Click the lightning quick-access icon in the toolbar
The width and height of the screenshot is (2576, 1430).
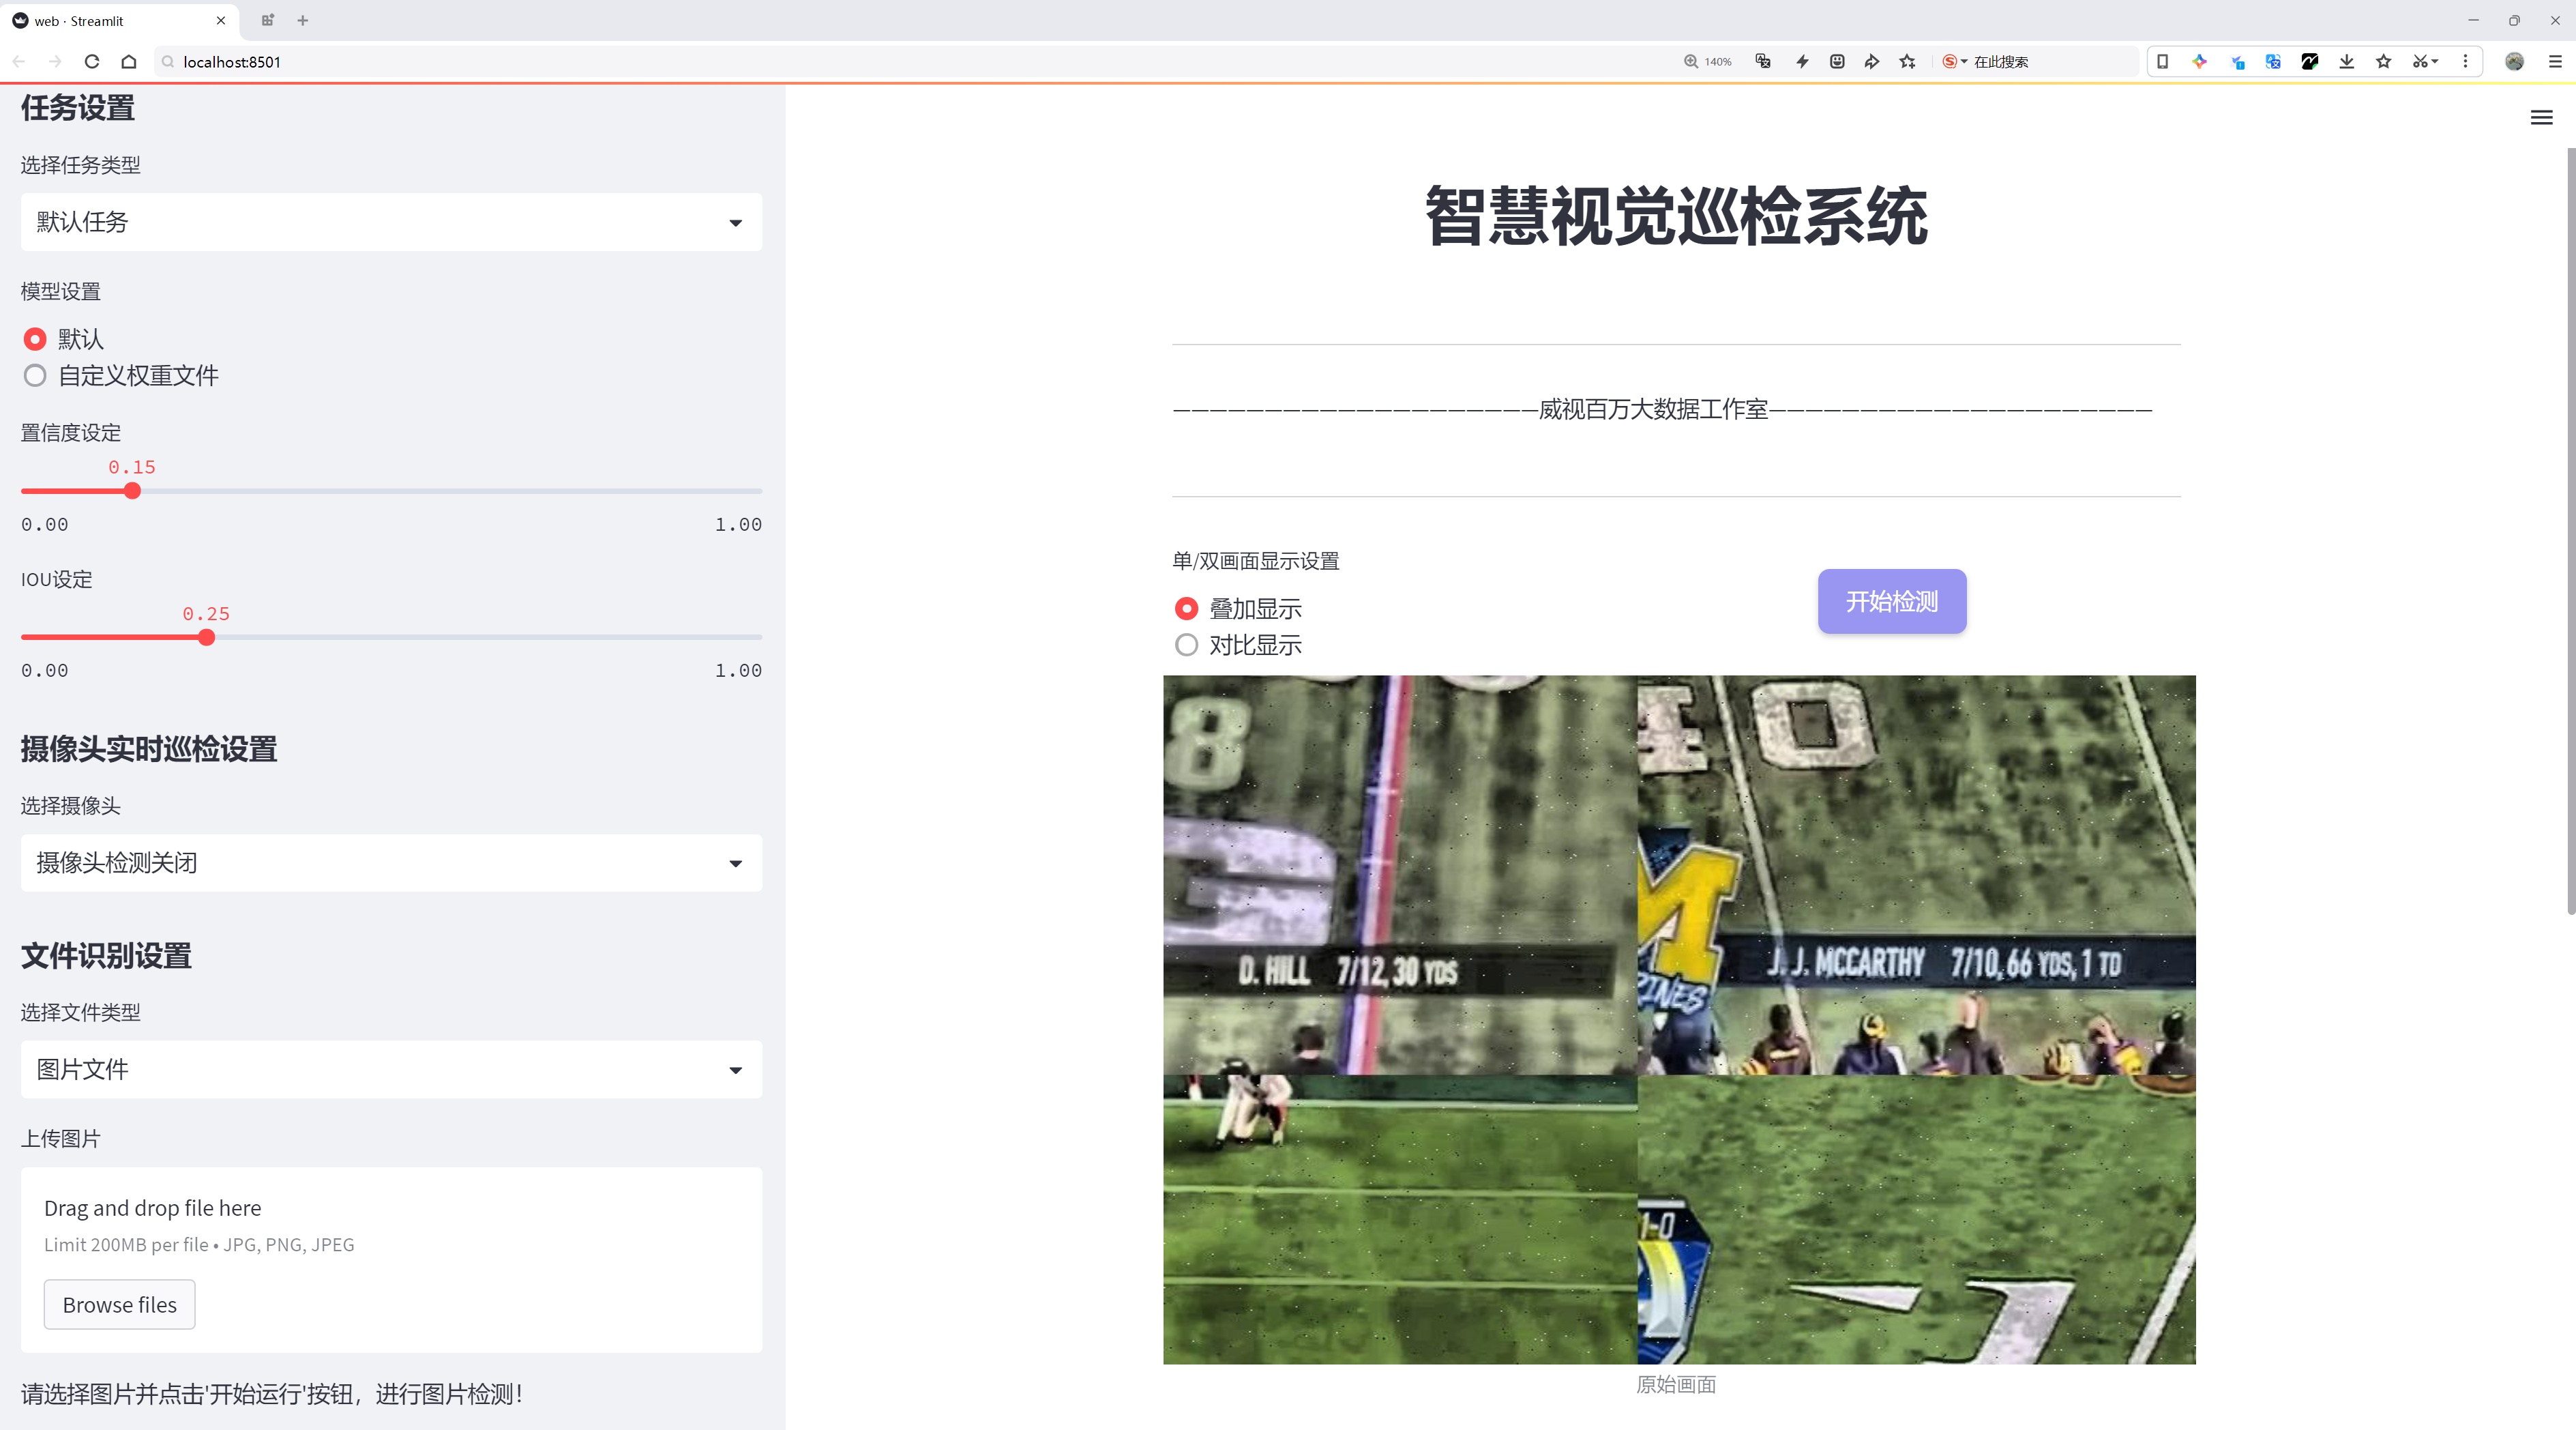pyautogui.click(x=1803, y=61)
